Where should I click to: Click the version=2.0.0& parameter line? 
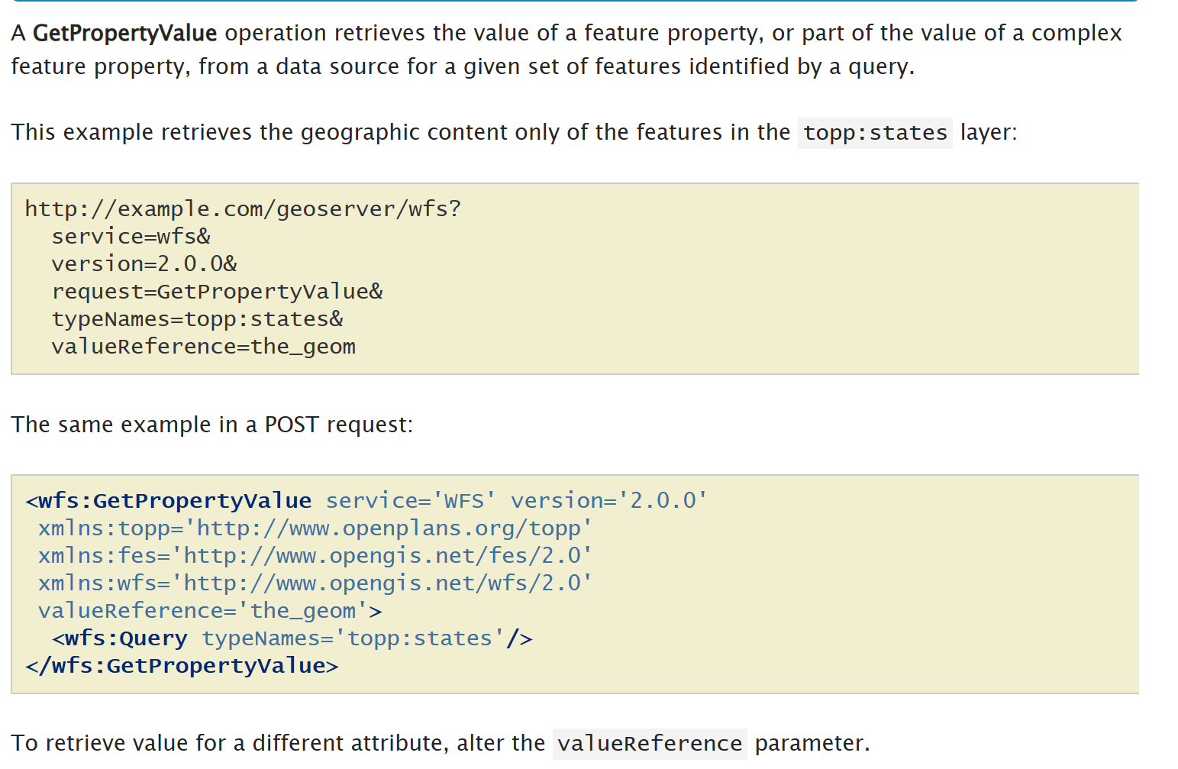tap(144, 263)
